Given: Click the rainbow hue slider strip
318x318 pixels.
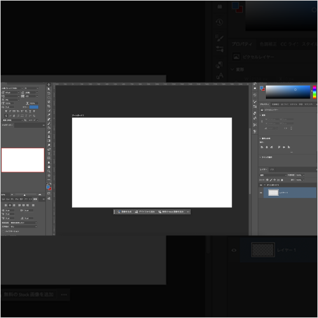Looking at the screenshot, I should click(314, 92).
